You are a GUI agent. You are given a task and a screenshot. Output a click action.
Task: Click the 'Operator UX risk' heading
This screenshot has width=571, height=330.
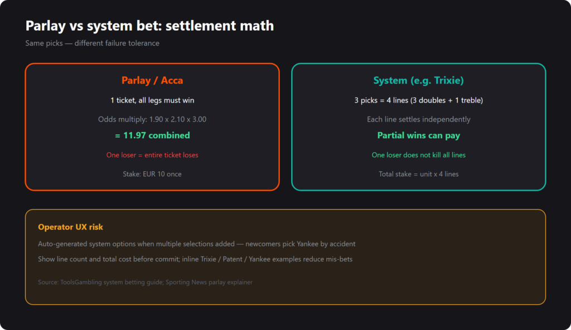(x=71, y=227)
